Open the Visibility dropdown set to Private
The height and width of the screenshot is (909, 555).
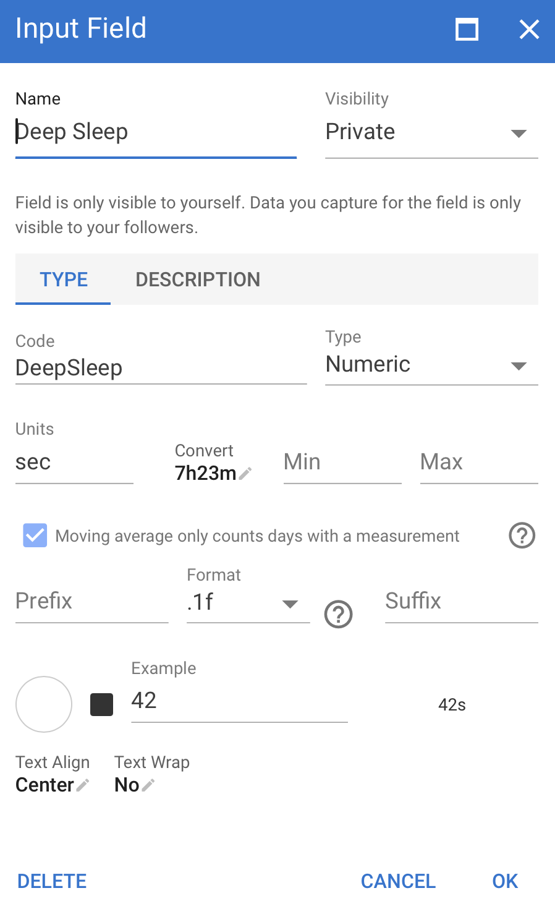(431, 132)
